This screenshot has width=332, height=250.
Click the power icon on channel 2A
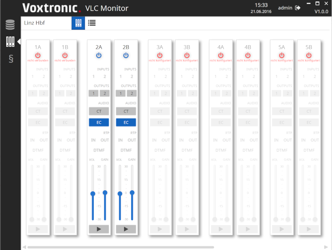tap(99, 54)
